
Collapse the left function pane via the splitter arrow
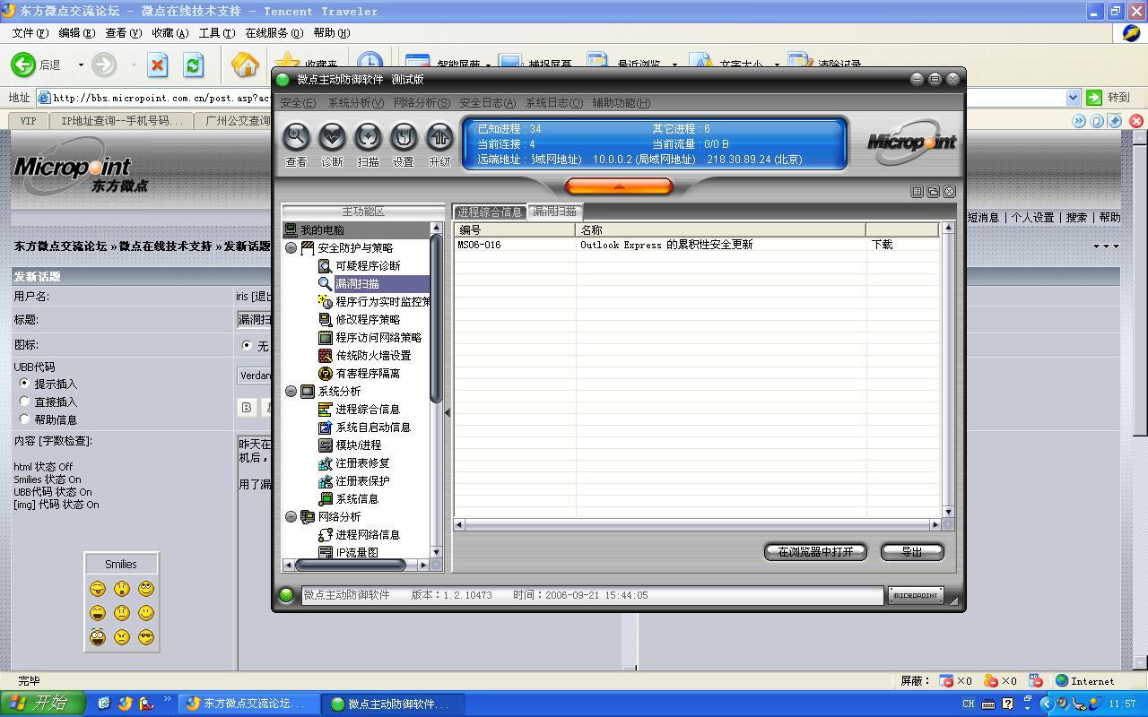(448, 412)
